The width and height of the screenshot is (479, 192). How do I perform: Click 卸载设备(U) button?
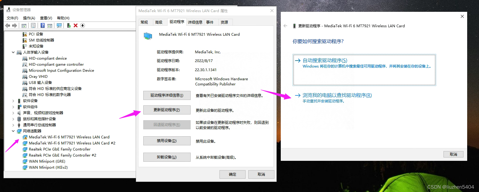coord(167,157)
